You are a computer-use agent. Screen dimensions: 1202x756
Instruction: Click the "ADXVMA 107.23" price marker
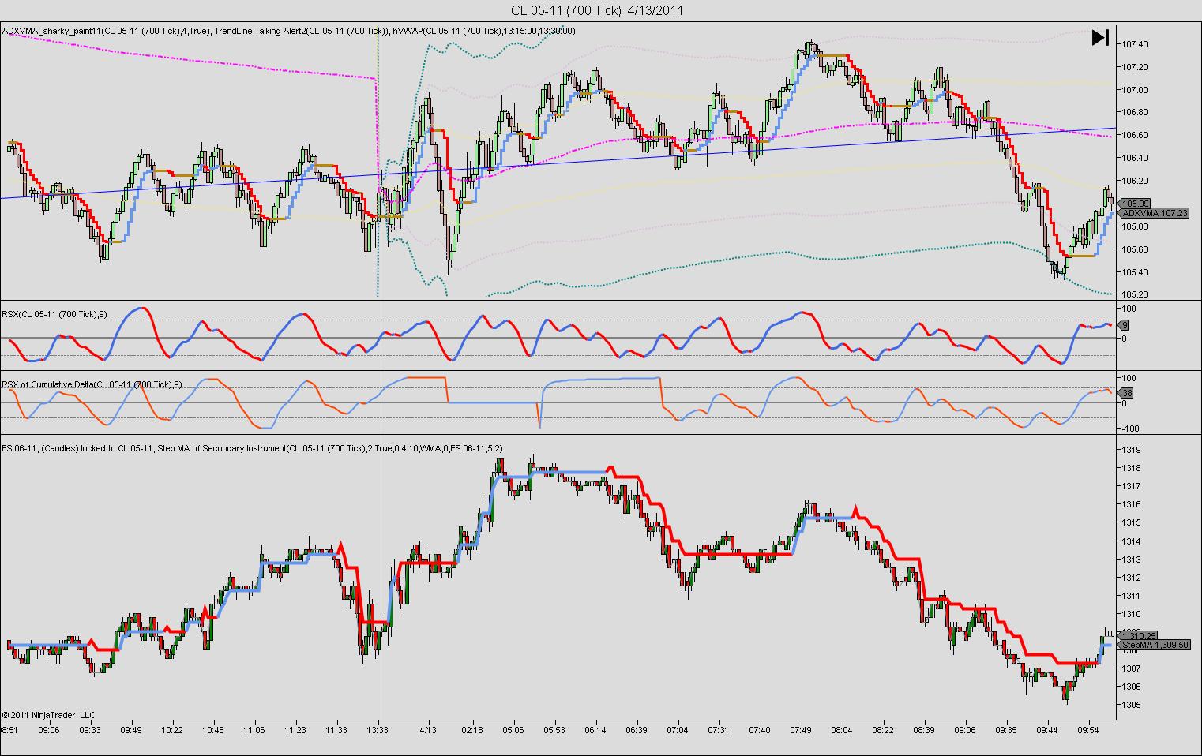[x=1155, y=213]
